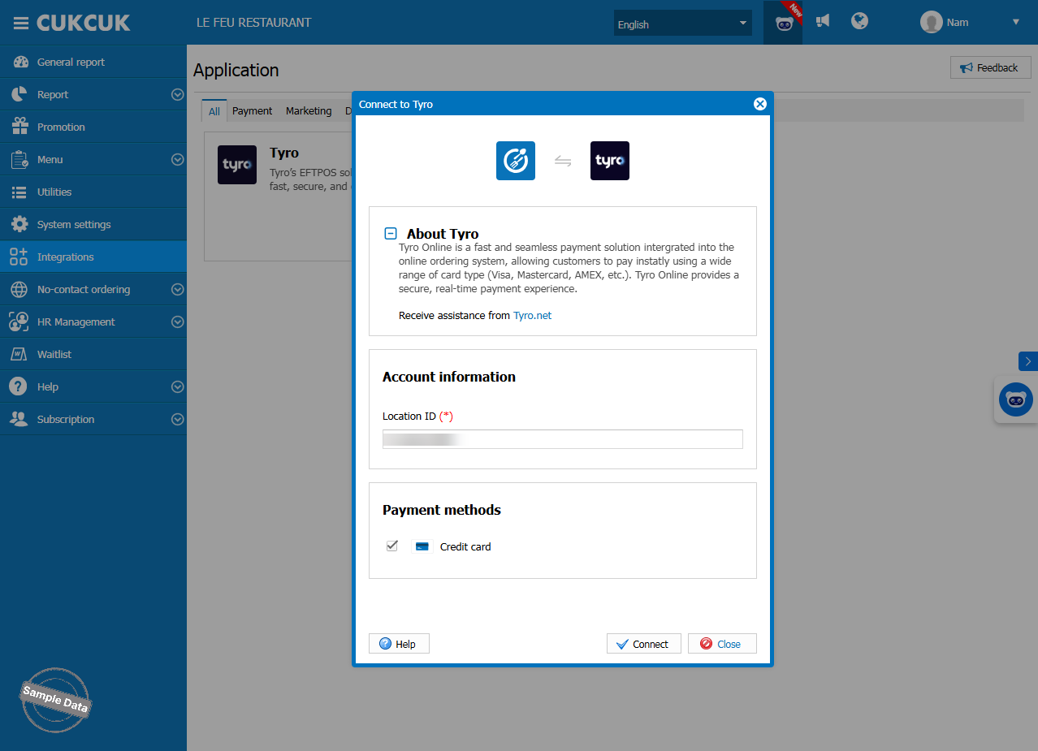
Task: Expand the Menu submenu chevron
Action: (178, 159)
